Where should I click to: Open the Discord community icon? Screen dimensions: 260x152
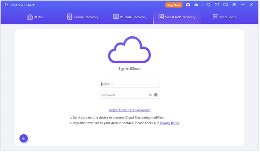[196, 5]
